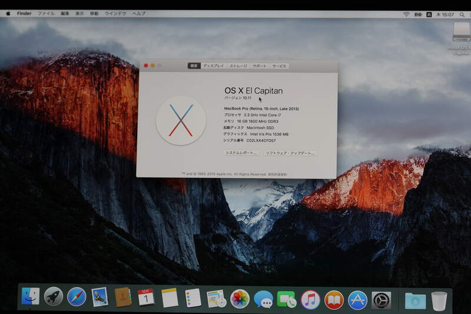This screenshot has height=314, width=471.
Task: Select the Install OS X El Capitan drive icon
Action: click(461, 33)
